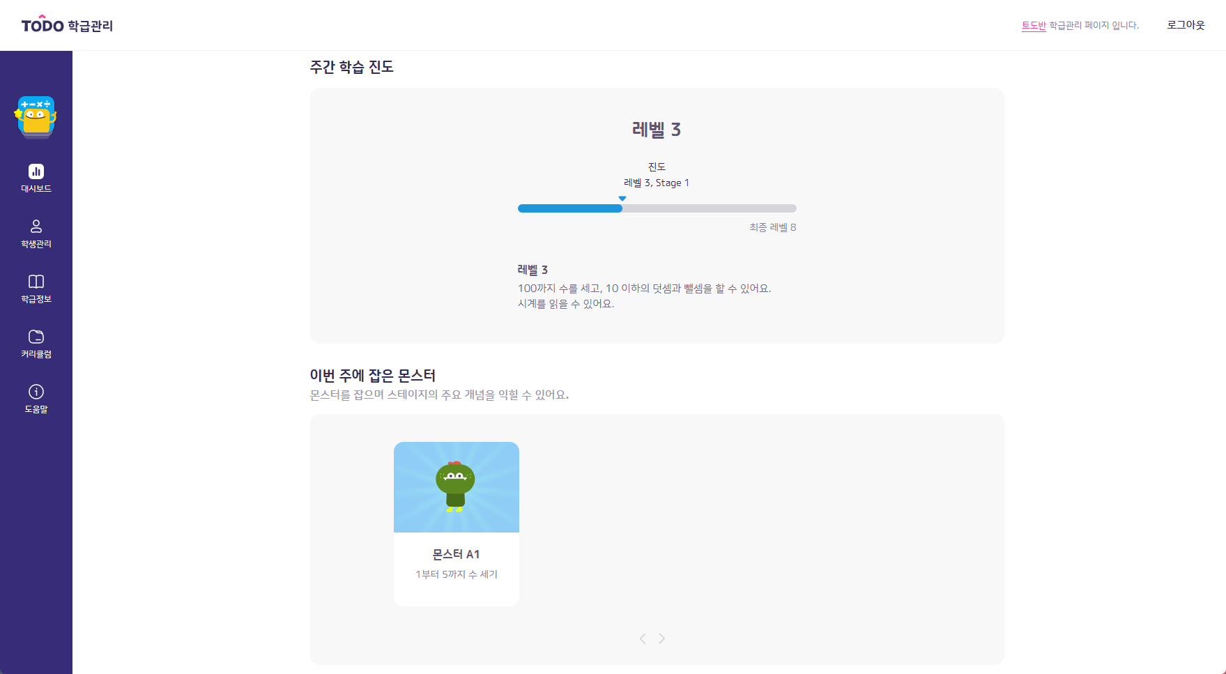Open the 토도반 class name link

point(1034,25)
